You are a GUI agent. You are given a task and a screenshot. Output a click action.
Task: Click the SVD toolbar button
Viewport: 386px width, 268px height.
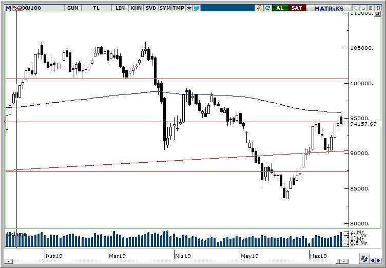click(x=151, y=8)
